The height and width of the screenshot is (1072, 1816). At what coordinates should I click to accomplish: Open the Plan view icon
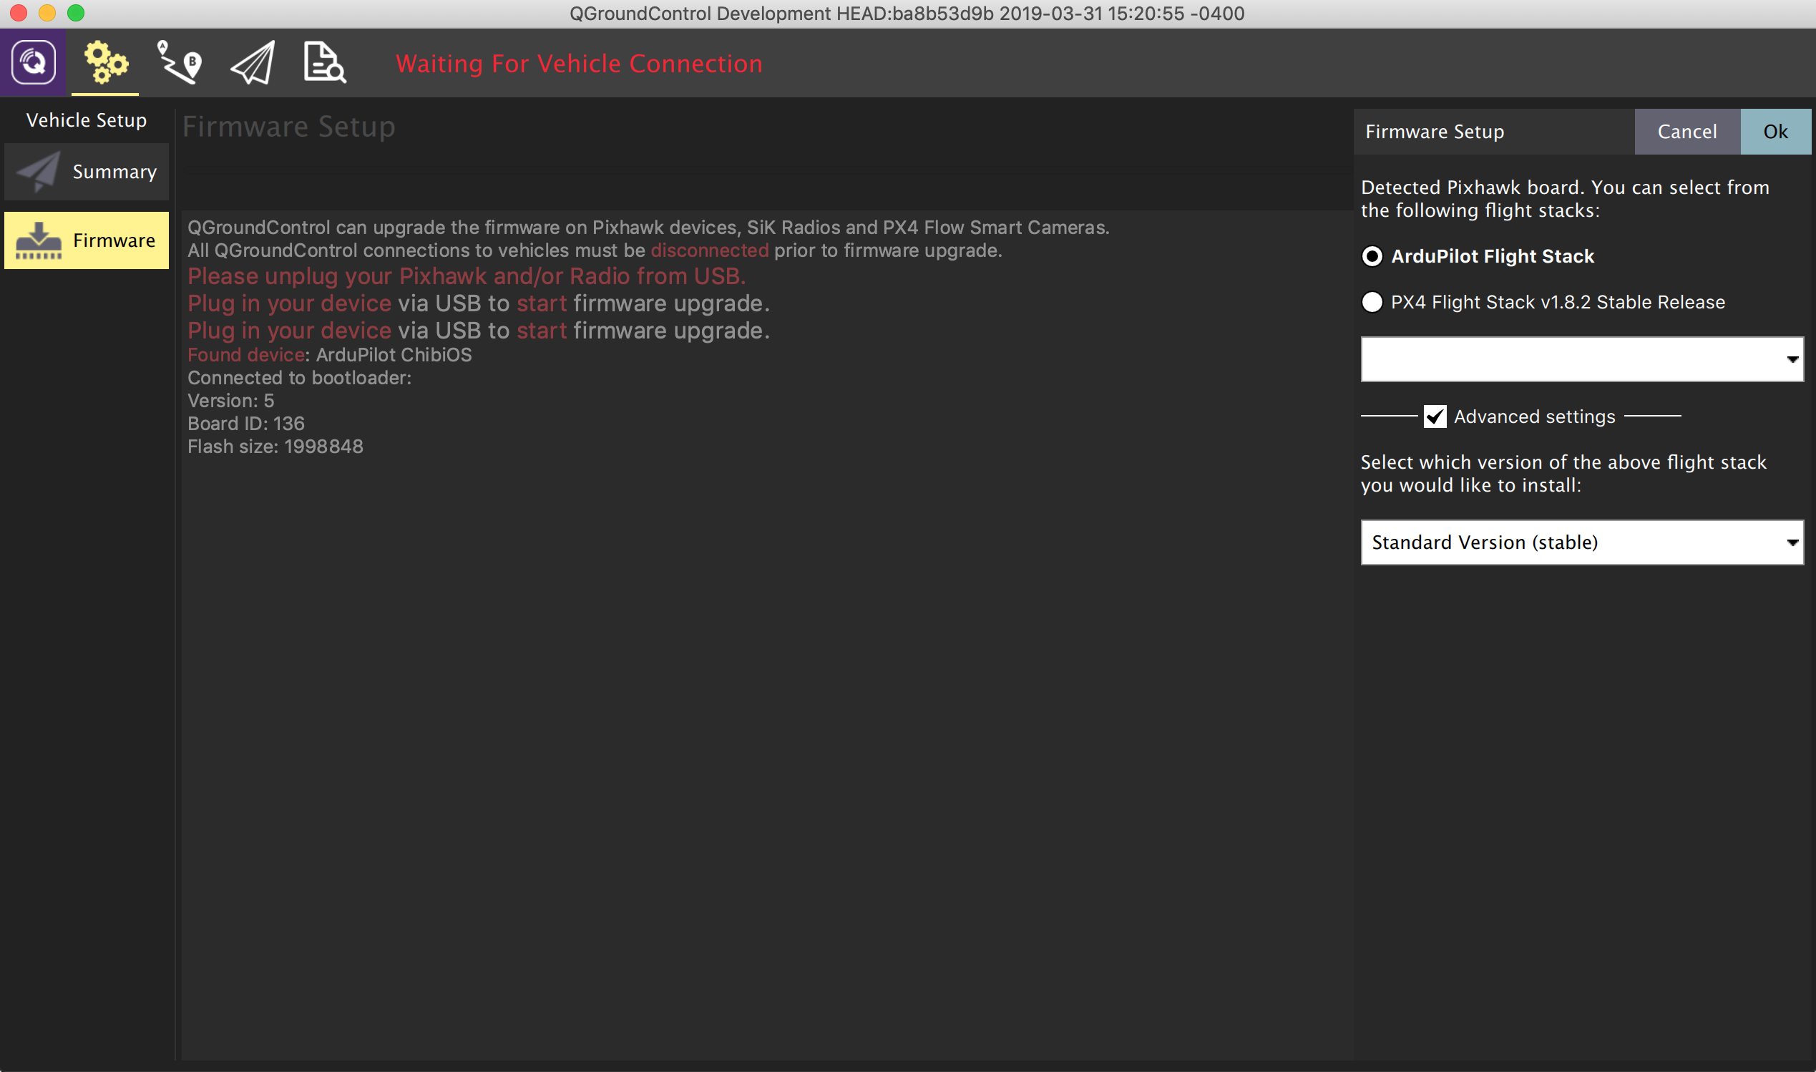[x=178, y=63]
